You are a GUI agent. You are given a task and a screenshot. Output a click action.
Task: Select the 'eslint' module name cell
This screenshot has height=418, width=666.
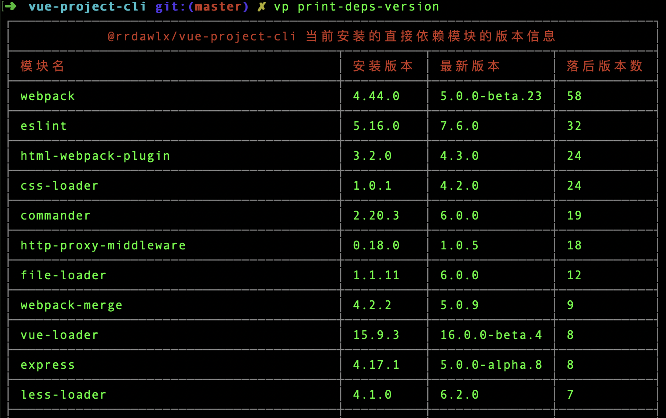pyautogui.click(x=44, y=126)
